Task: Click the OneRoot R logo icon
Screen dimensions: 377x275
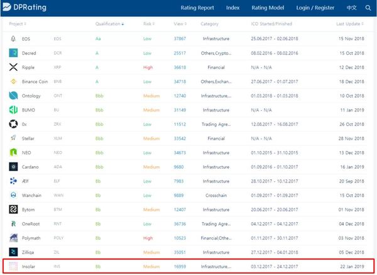Action: point(13,223)
